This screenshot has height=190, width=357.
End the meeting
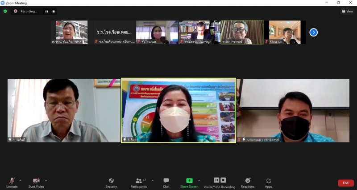[x=345, y=183]
